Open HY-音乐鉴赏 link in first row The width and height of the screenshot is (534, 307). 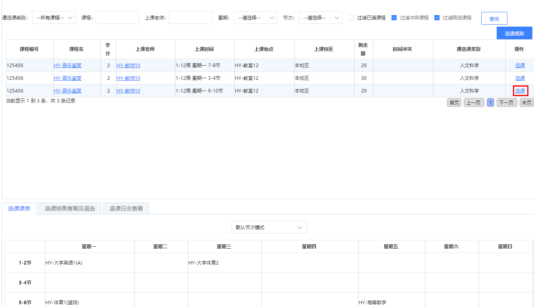pos(67,66)
